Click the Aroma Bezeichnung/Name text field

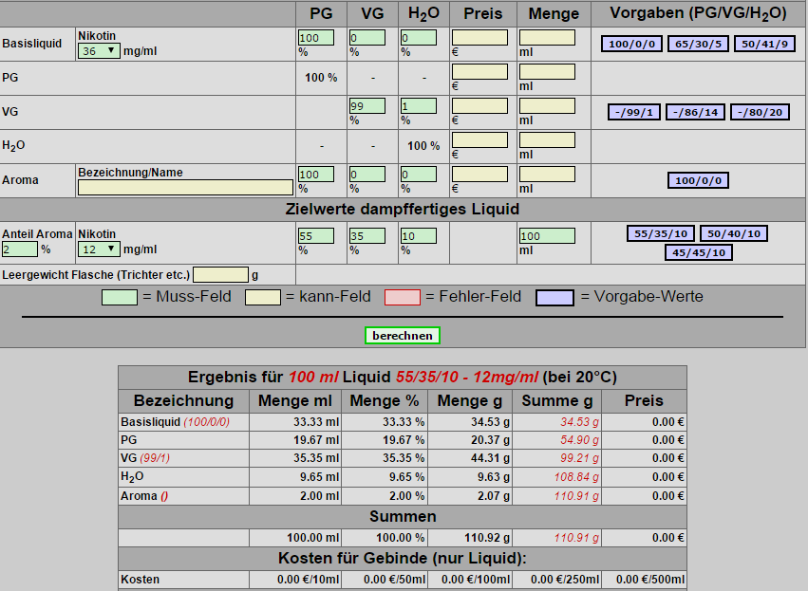coord(185,188)
